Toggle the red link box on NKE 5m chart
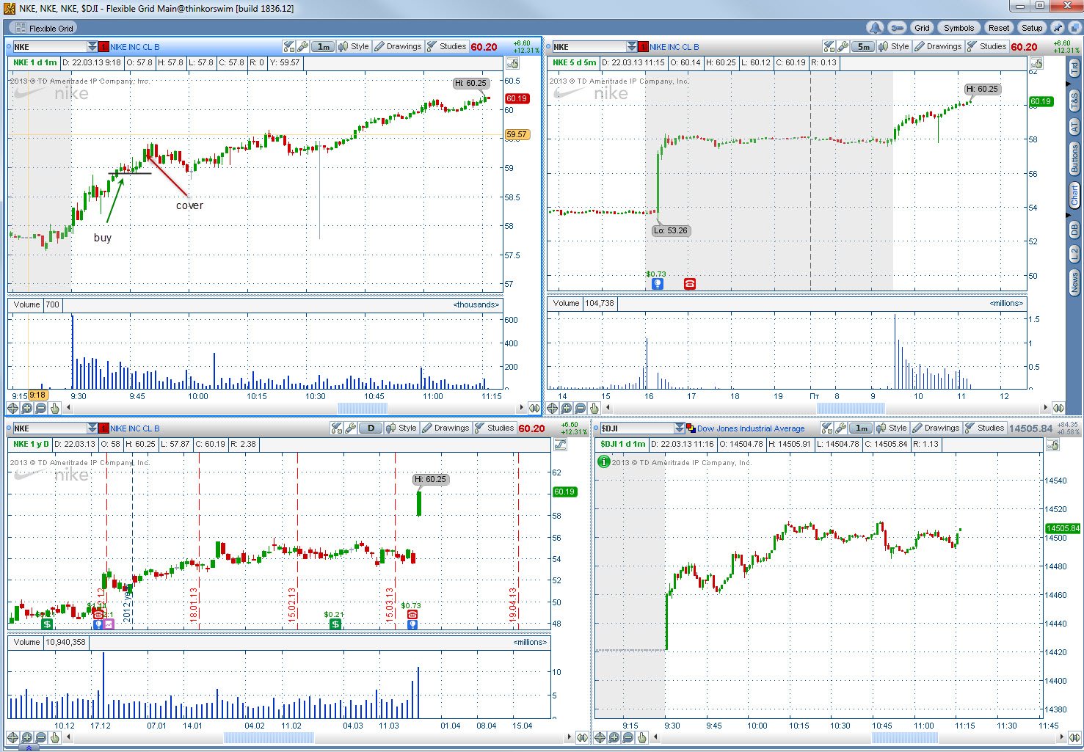1084x752 pixels. (x=644, y=47)
